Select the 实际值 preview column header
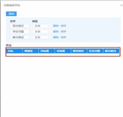Image resolution: width=123 pixels, height=117 pixels. (x=63, y=51)
